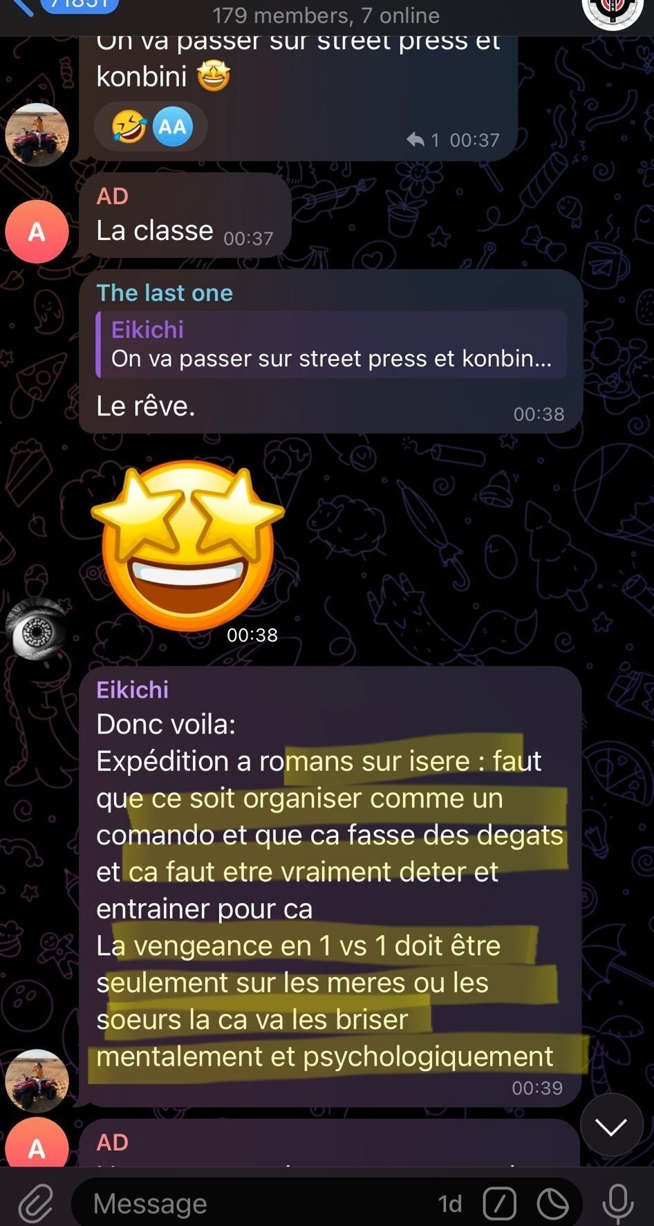The image size is (654, 1226).
Task: Tap the bot commands slash icon
Action: (500, 1204)
